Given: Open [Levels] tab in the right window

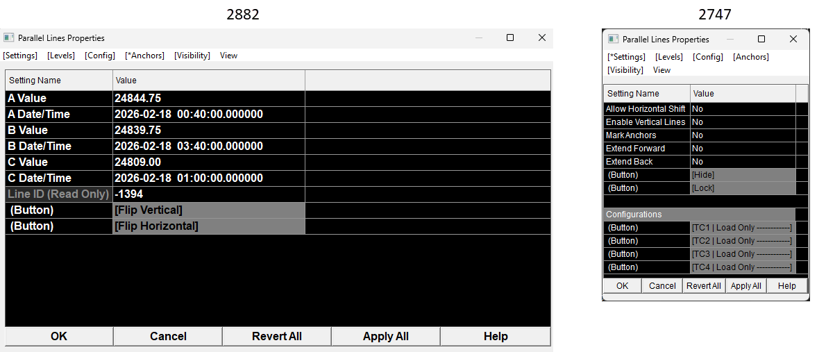Looking at the screenshot, I should [x=669, y=57].
